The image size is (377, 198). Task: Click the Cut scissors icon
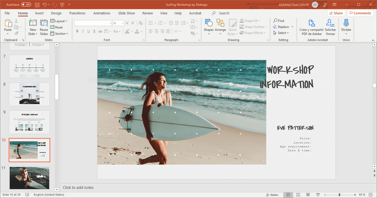(x=16, y=21)
